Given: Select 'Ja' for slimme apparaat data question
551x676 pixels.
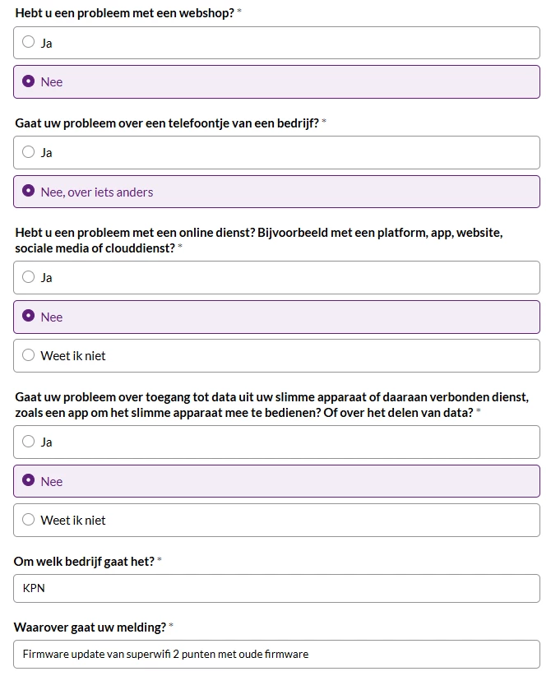Looking at the screenshot, I should [276, 442].
